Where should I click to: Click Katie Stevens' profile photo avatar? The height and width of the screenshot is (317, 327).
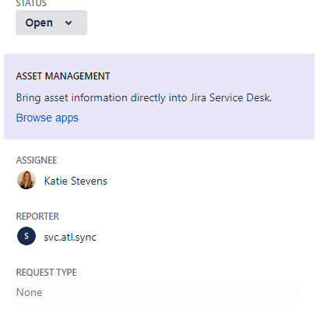[26, 180]
